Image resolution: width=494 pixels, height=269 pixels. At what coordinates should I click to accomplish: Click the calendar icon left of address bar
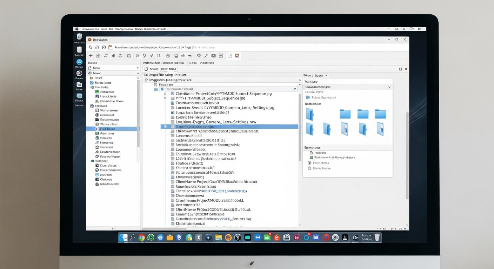point(110,47)
